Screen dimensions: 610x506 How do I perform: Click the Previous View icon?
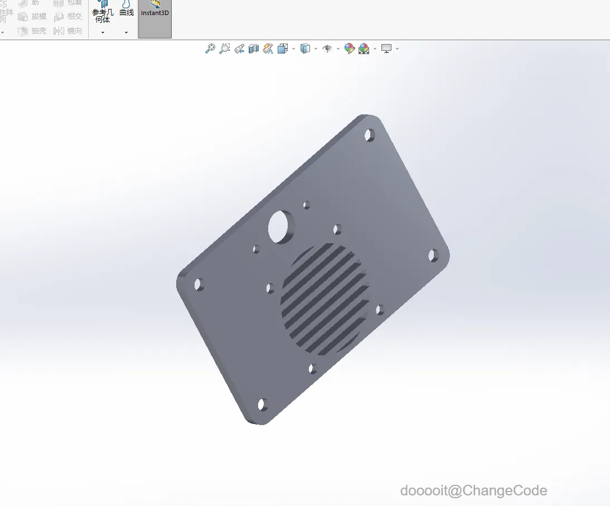239,49
